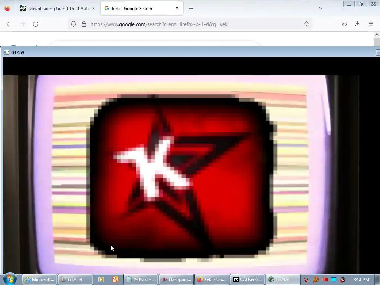Image resolution: width=380 pixels, height=285 pixels.
Task: Click the round camera tray icon
Action: pos(343,280)
